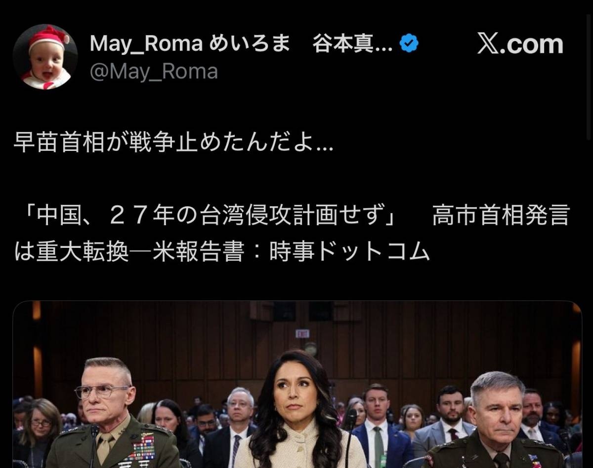Click the display name May_Roma めいろま
593x468 pixels.
click(x=189, y=45)
